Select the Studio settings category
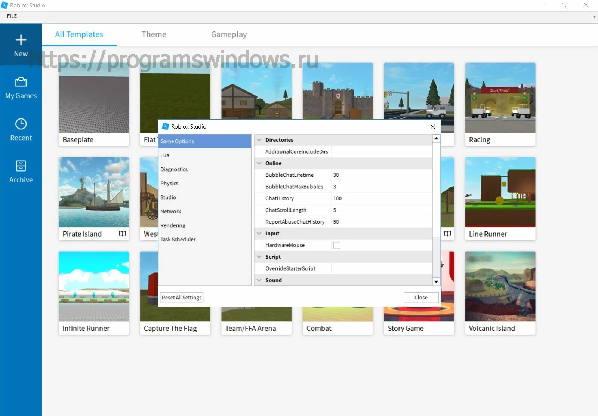This screenshot has height=416, width=598. click(205, 197)
